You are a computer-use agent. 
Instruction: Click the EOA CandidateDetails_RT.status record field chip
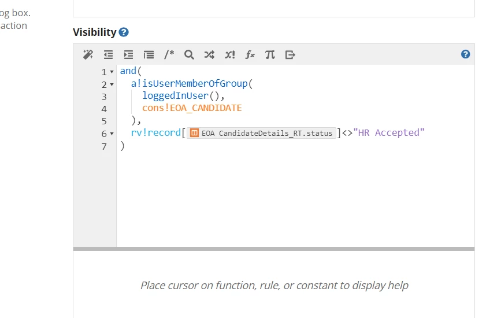[x=261, y=133]
